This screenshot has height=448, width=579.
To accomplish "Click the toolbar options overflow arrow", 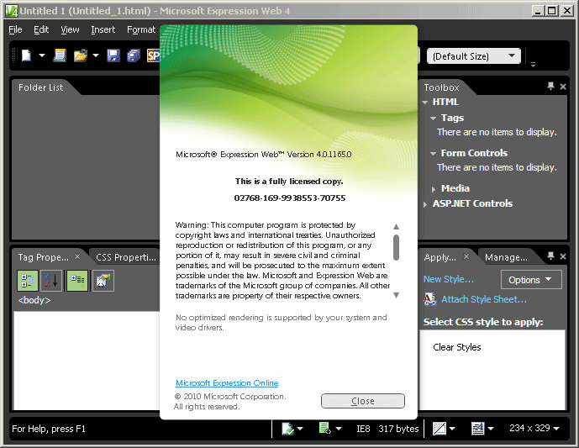I will [x=533, y=65].
